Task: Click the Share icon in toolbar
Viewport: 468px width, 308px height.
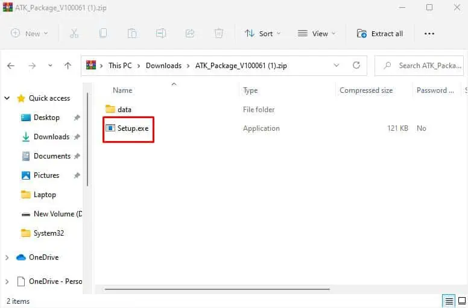Action: tap(190, 33)
